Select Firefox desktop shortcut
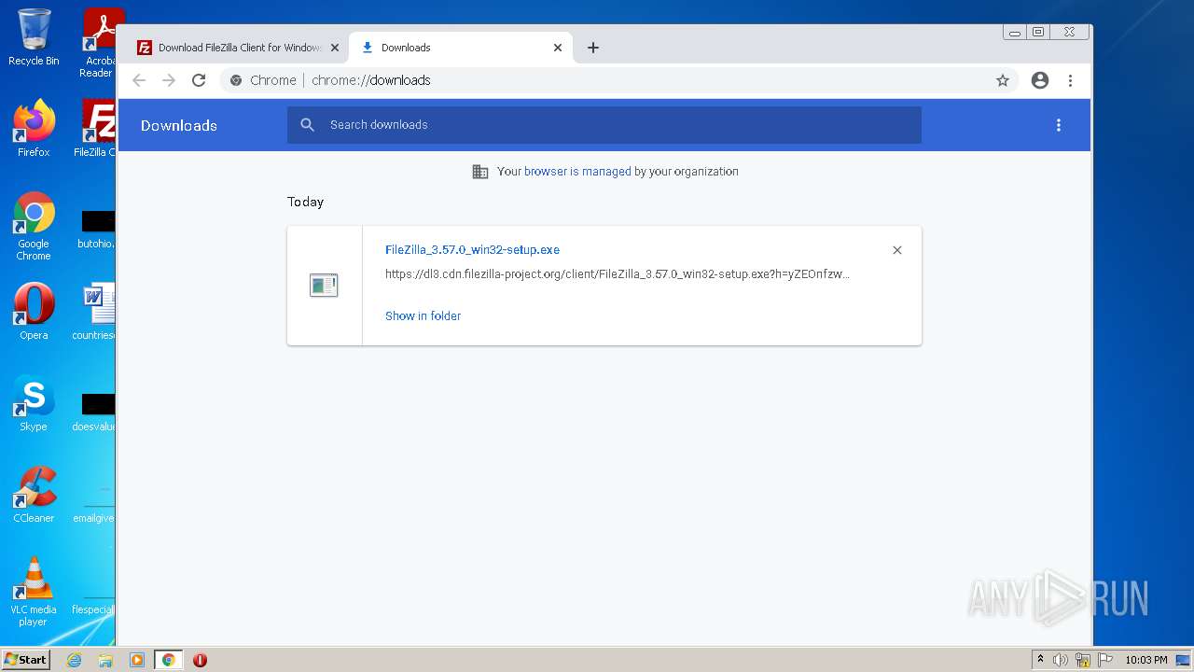This screenshot has width=1194, height=672. [34, 129]
